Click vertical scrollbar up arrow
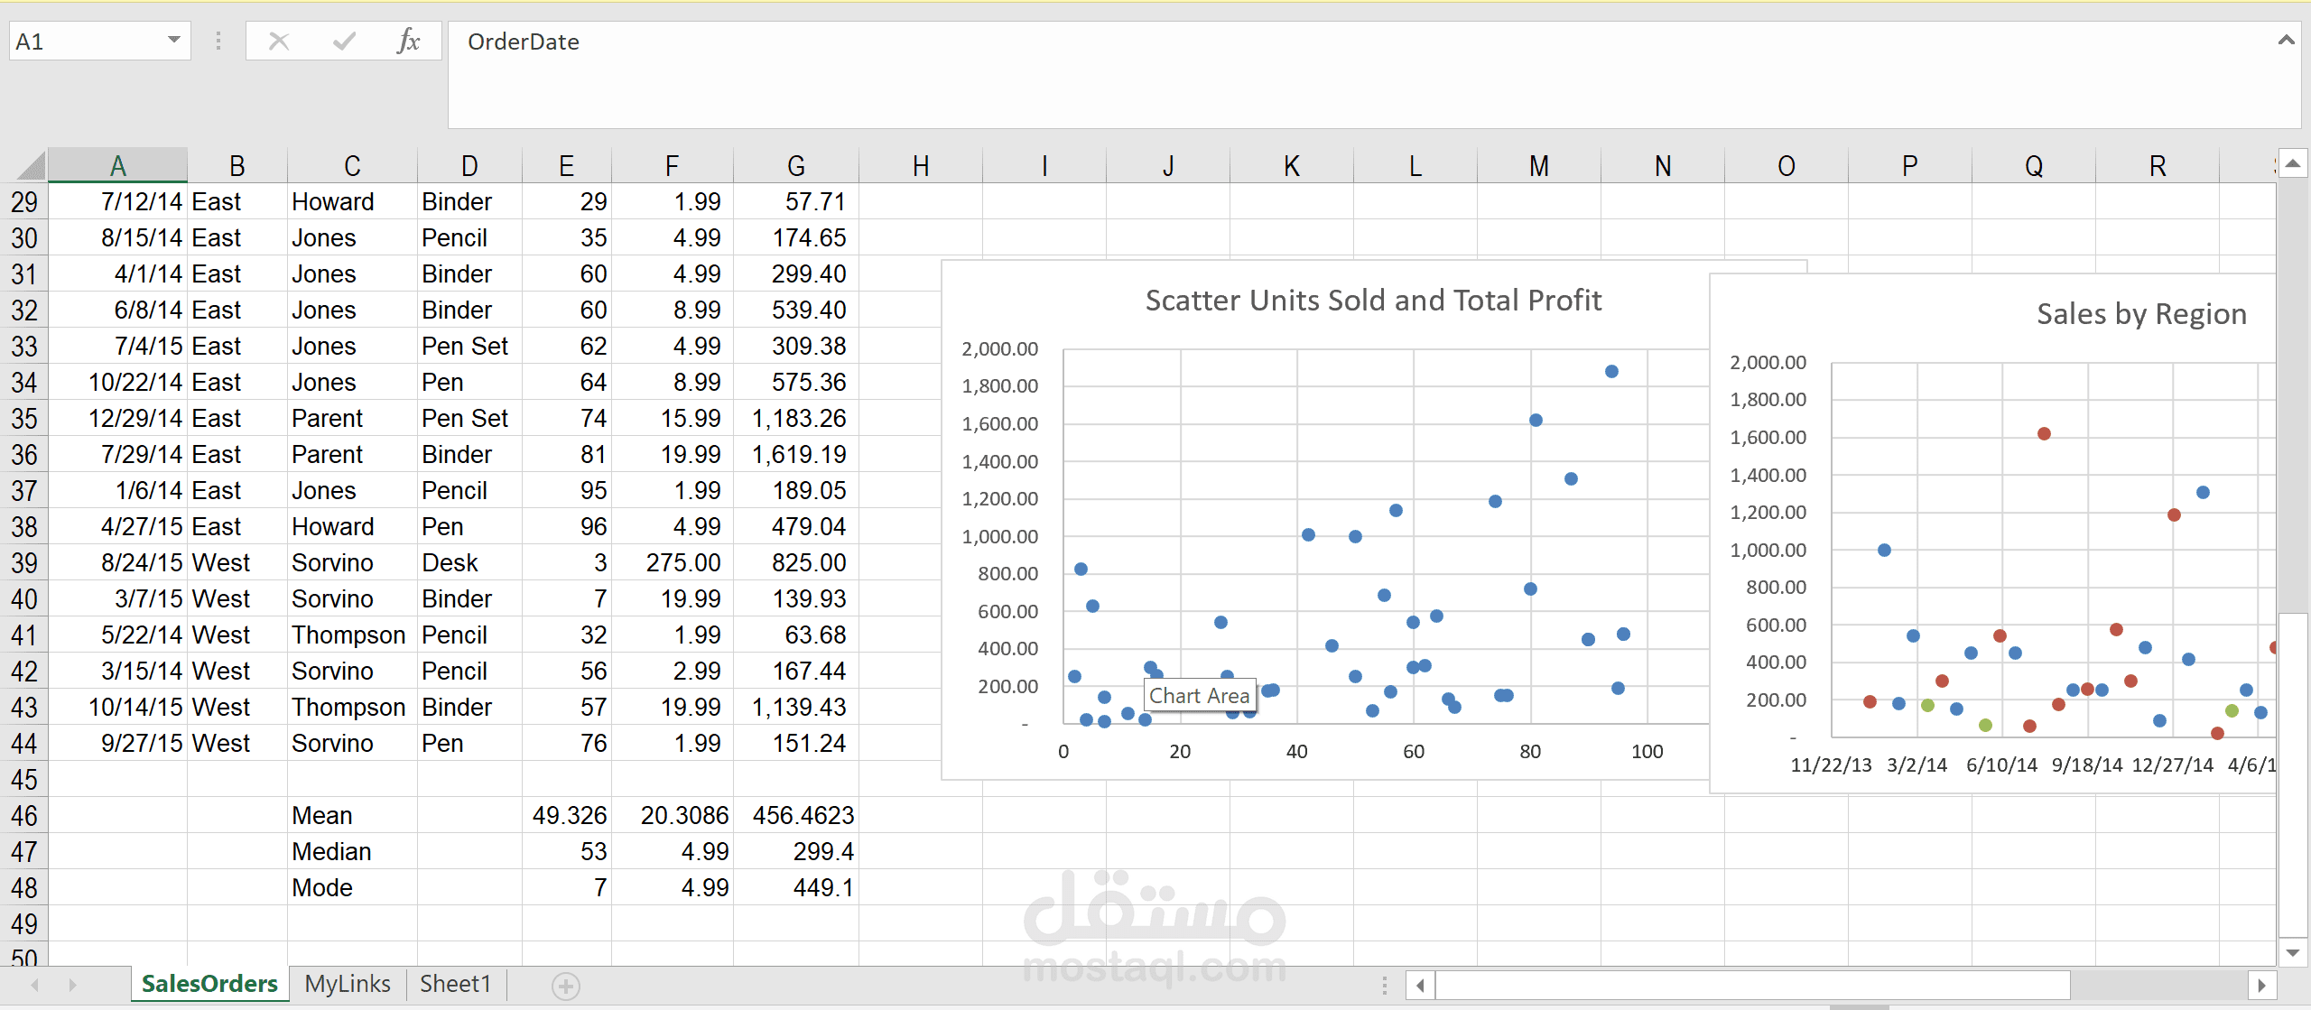Image resolution: width=2311 pixels, height=1010 pixels. click(2292, 164)
